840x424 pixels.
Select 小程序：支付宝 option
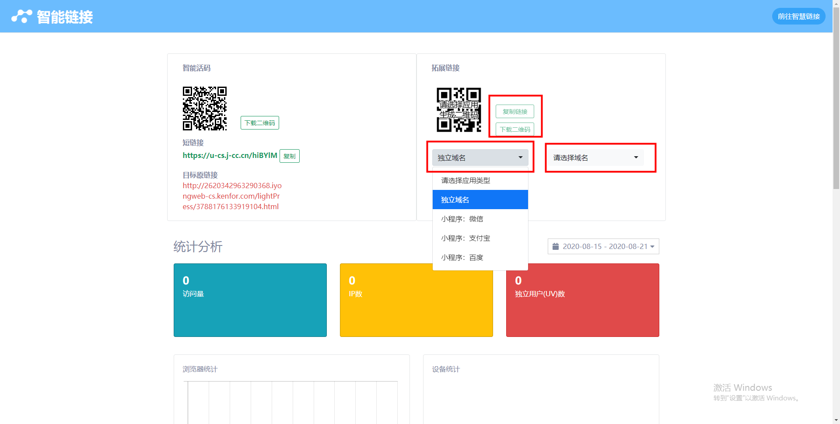[x=480, y=238]
